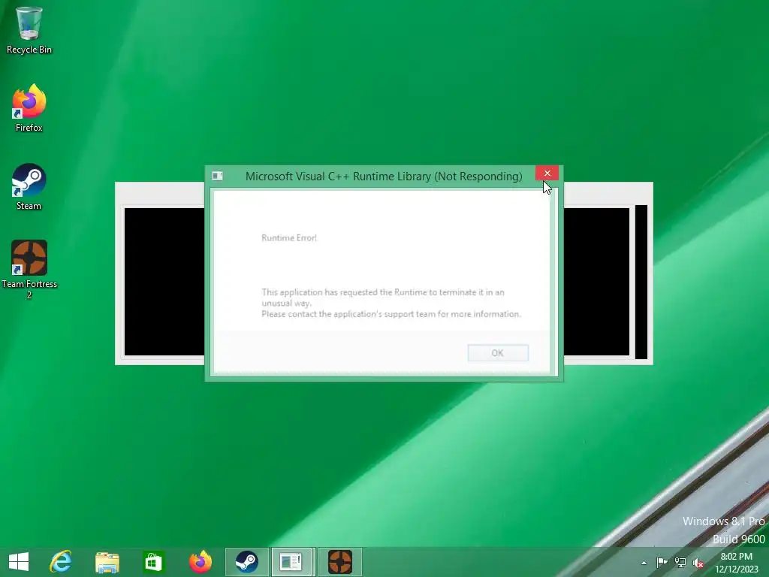This screenshot has height=577, width=769.
Task: Click the black window scrollbar behind the dialog
Action: pos(641,282)
